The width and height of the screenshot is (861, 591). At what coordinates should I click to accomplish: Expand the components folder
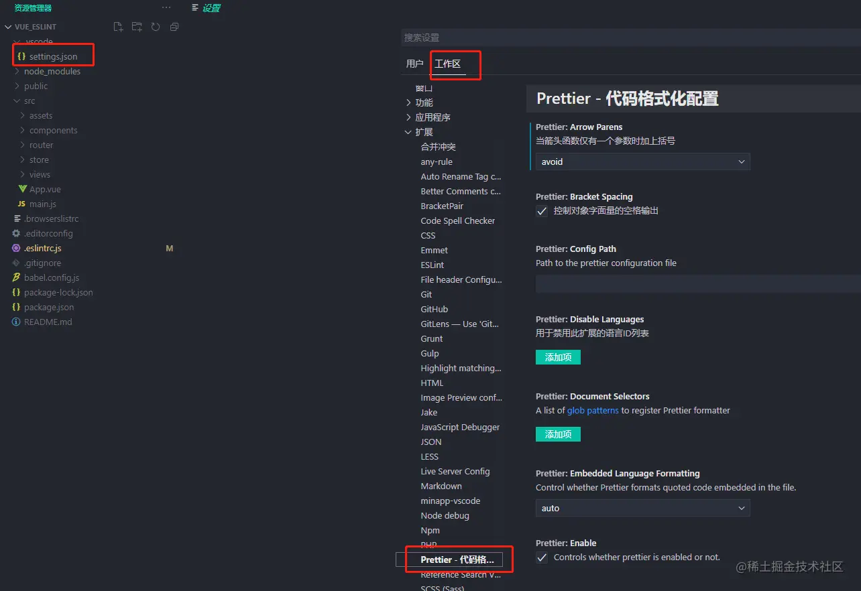point(23,130)
